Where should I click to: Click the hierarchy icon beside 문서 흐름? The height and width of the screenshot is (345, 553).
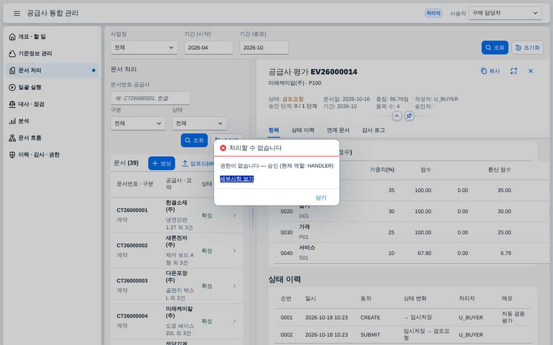(x=12, y=138)
